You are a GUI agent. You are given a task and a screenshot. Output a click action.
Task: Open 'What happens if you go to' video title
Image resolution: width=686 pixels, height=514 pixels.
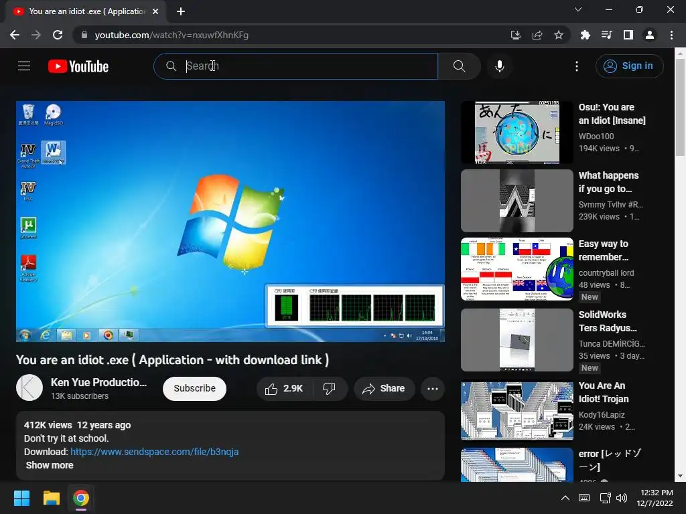pyautogui.click(x=608, y=182)
